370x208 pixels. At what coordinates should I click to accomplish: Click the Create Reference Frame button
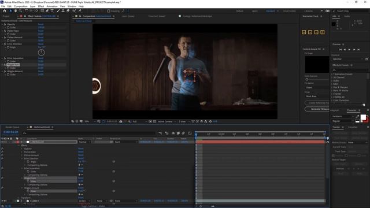317,103
